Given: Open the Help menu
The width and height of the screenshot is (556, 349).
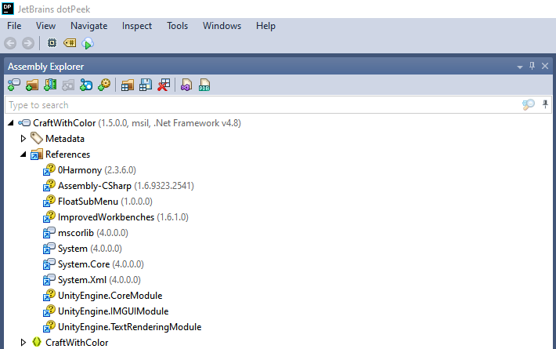Looking at the screenshot, I should [265, 26].
